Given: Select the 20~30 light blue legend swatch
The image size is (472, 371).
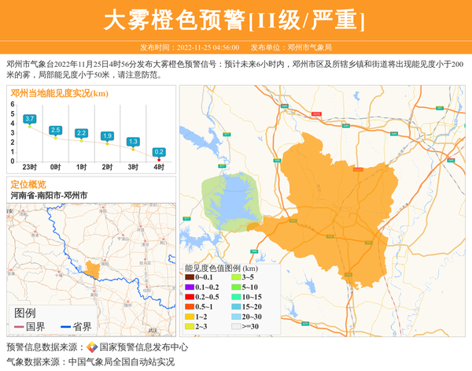Looking at the screenshot, I should coord(236,316).
